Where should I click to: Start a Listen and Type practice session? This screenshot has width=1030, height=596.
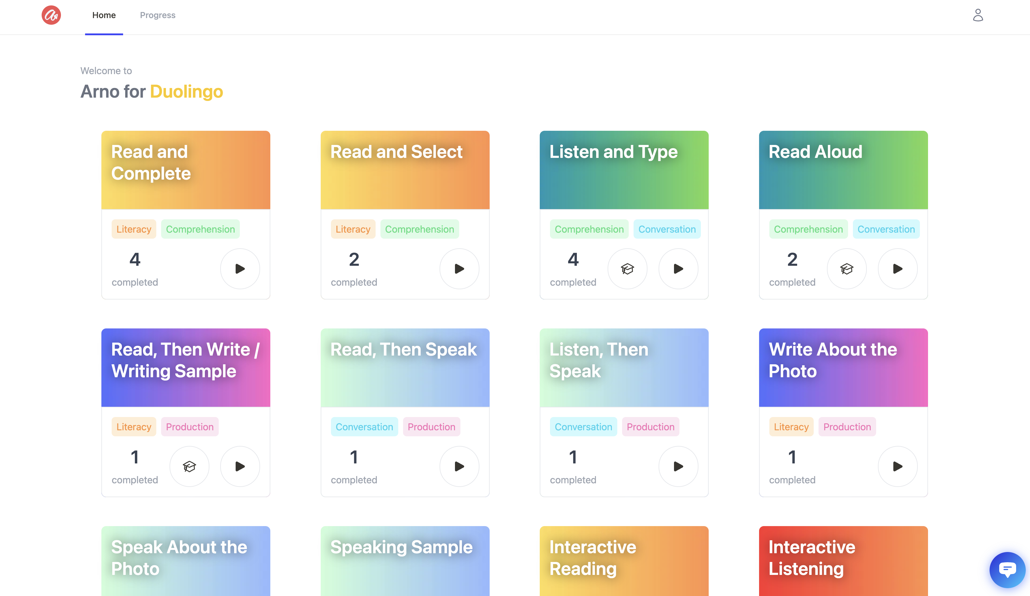[x=678, y=268]
